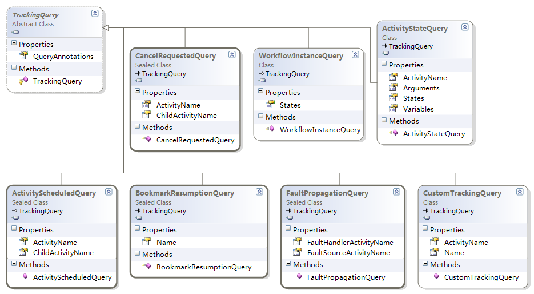Collapse Methods section in ActivityStateQuery
The width and height of the screenshot is (534, 294).
(x=384, y=120)
